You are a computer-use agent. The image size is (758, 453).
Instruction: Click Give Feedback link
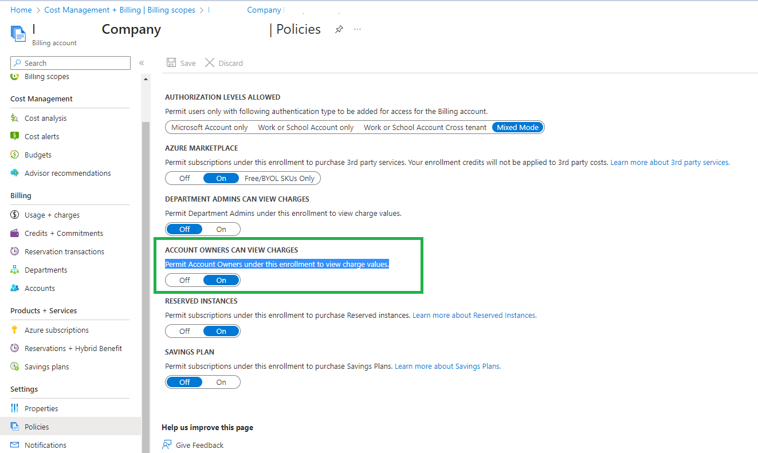coord(199,445)
